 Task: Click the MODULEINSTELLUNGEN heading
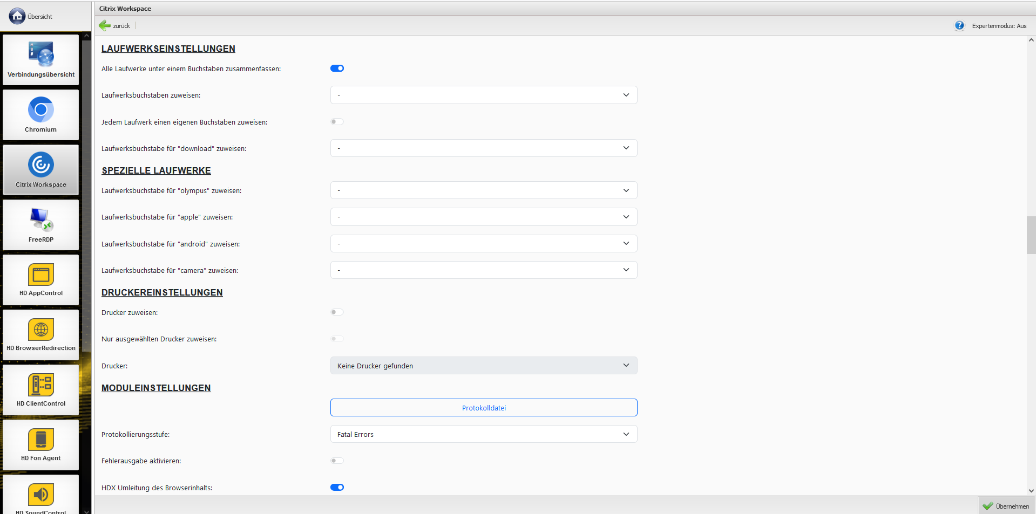tap(156, 388)
